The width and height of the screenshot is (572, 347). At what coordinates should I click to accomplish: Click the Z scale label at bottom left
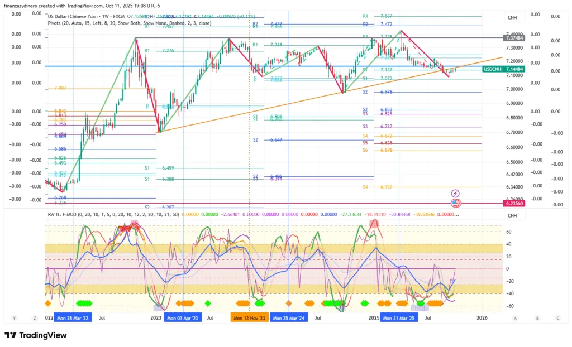[34, 318]
